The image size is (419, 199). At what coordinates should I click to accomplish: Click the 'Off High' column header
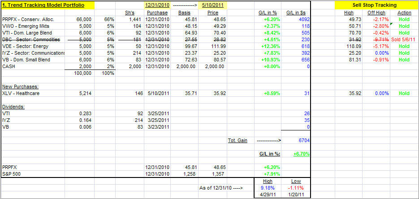(x=376, y=13)
